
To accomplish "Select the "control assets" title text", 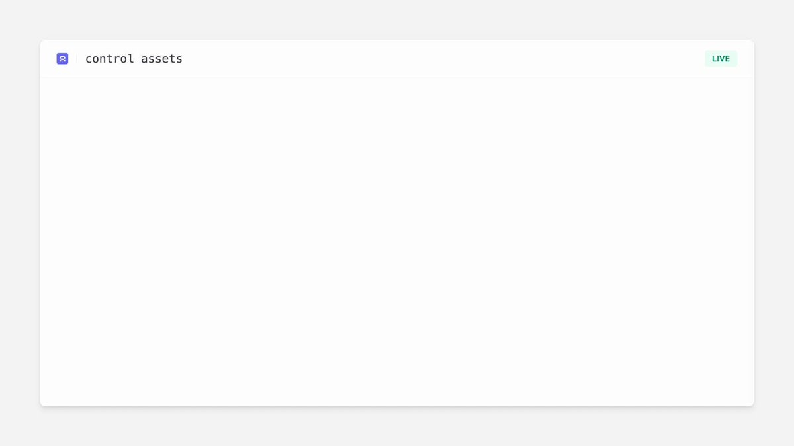I will (x=134, y=59).
